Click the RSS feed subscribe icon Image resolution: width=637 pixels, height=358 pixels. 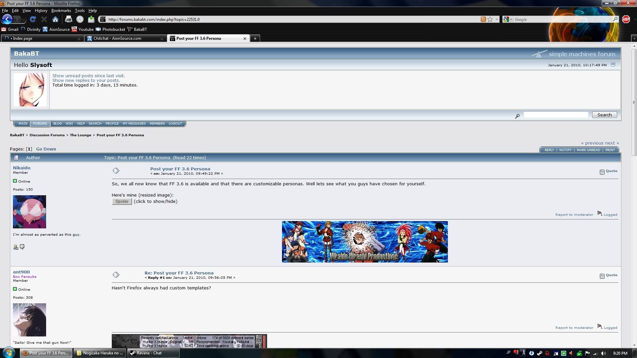(x=483, y=19)
